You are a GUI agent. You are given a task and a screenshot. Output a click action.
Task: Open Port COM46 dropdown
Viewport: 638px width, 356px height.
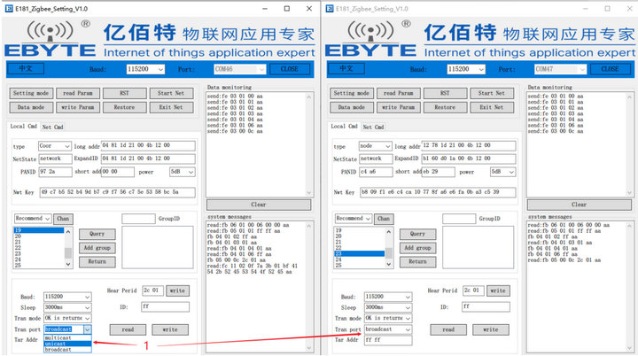(x=239, y=69)
